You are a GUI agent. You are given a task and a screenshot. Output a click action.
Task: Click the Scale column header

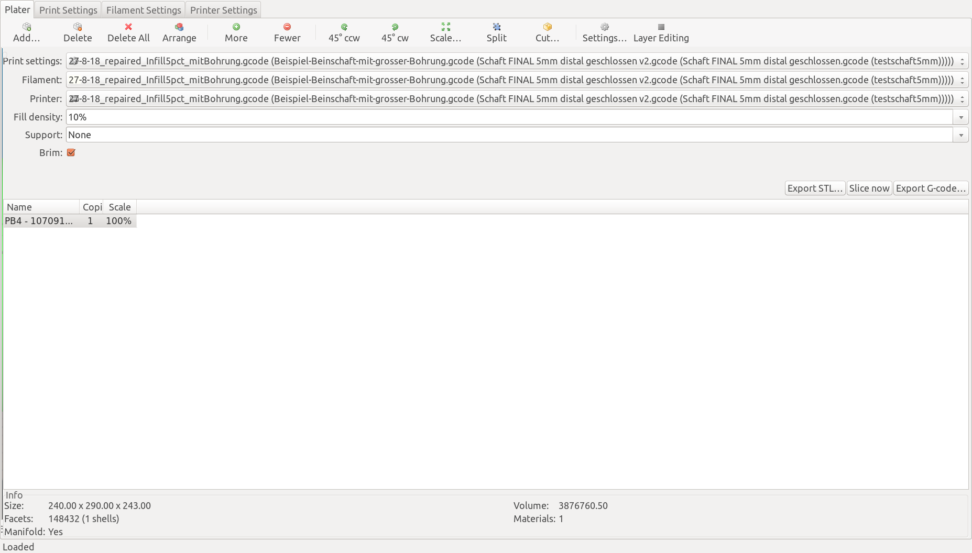point(119,207)
